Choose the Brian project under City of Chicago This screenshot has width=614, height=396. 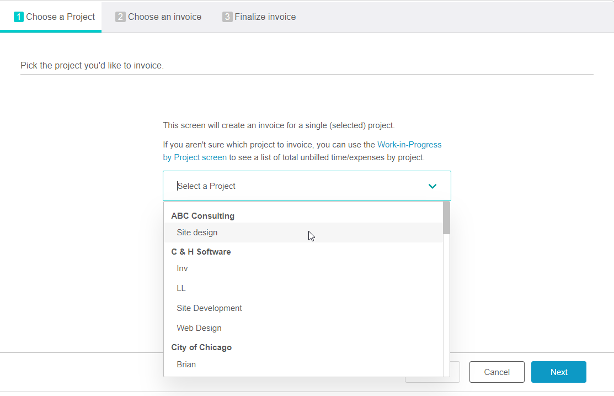click(x=186, y=364)
